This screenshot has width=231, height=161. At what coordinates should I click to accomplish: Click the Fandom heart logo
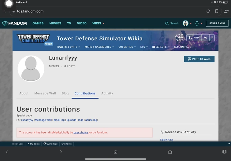click(5, 23)
